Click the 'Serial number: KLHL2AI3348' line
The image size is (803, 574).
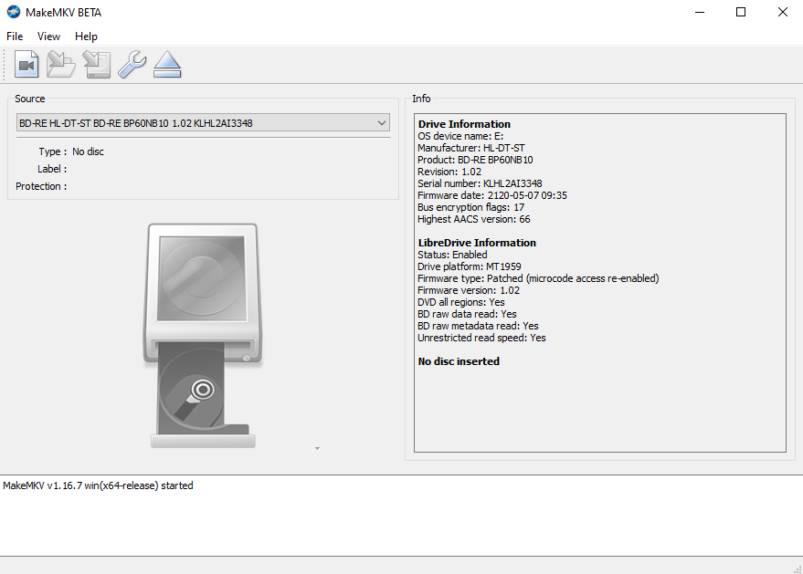click(480, 183)
